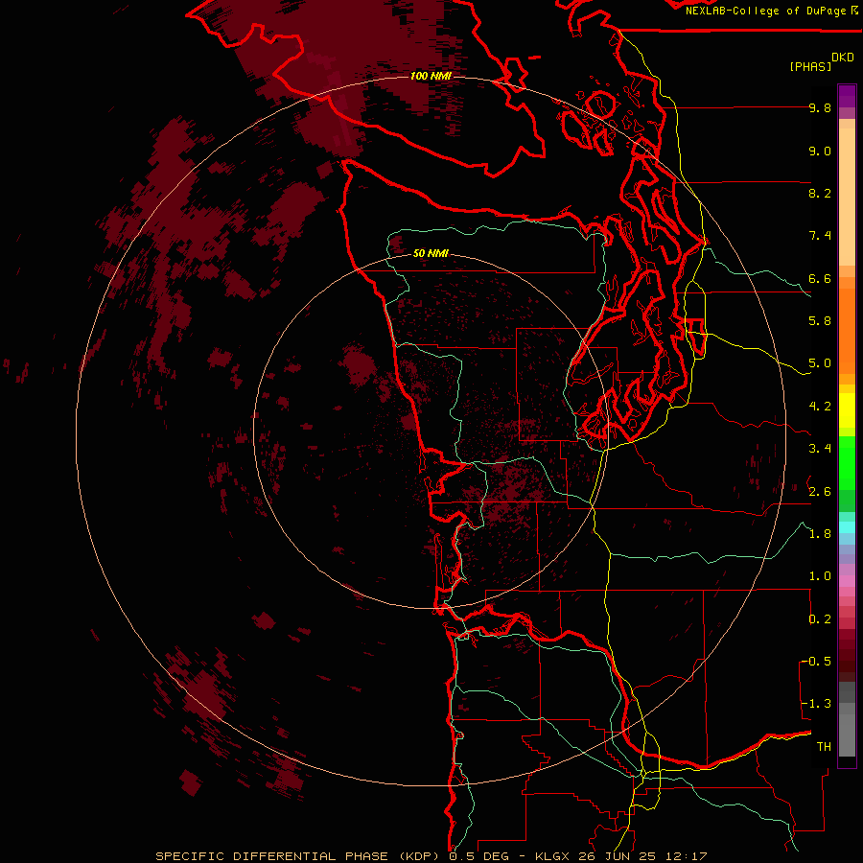Viewport: 863px width, 863px height.
Task: Click the 9.8 legend value
Action: pyautogui.click(x=820, y=107)
